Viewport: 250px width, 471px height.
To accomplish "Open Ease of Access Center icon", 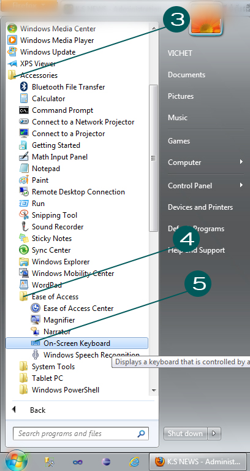I will (x=36, y=308).
